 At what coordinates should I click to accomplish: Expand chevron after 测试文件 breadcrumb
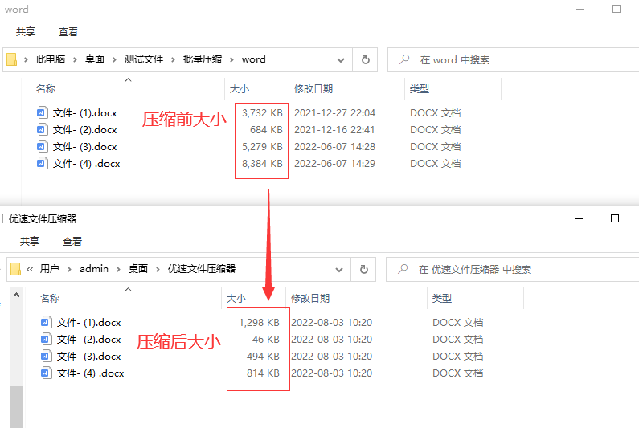click(173, 60)
